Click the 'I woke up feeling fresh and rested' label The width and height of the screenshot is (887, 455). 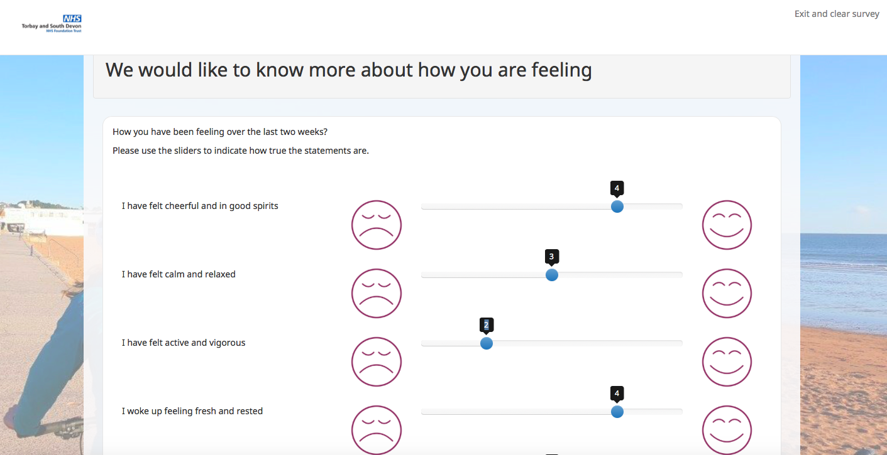point(192,411)
